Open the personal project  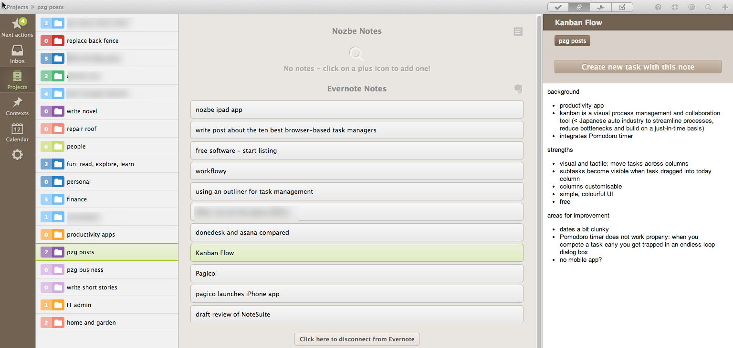coord(107,181)
